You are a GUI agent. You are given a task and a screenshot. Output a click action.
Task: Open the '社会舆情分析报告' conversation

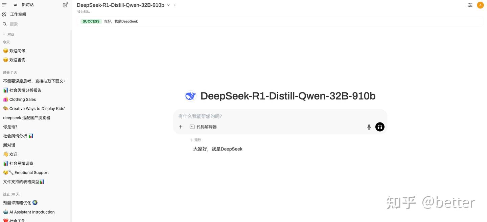(25, 90)
